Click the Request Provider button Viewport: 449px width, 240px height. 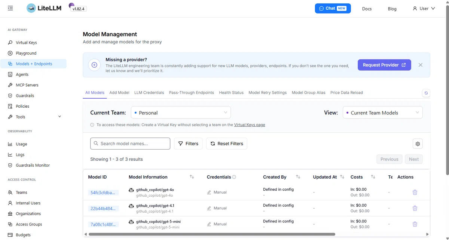[384, 65]
